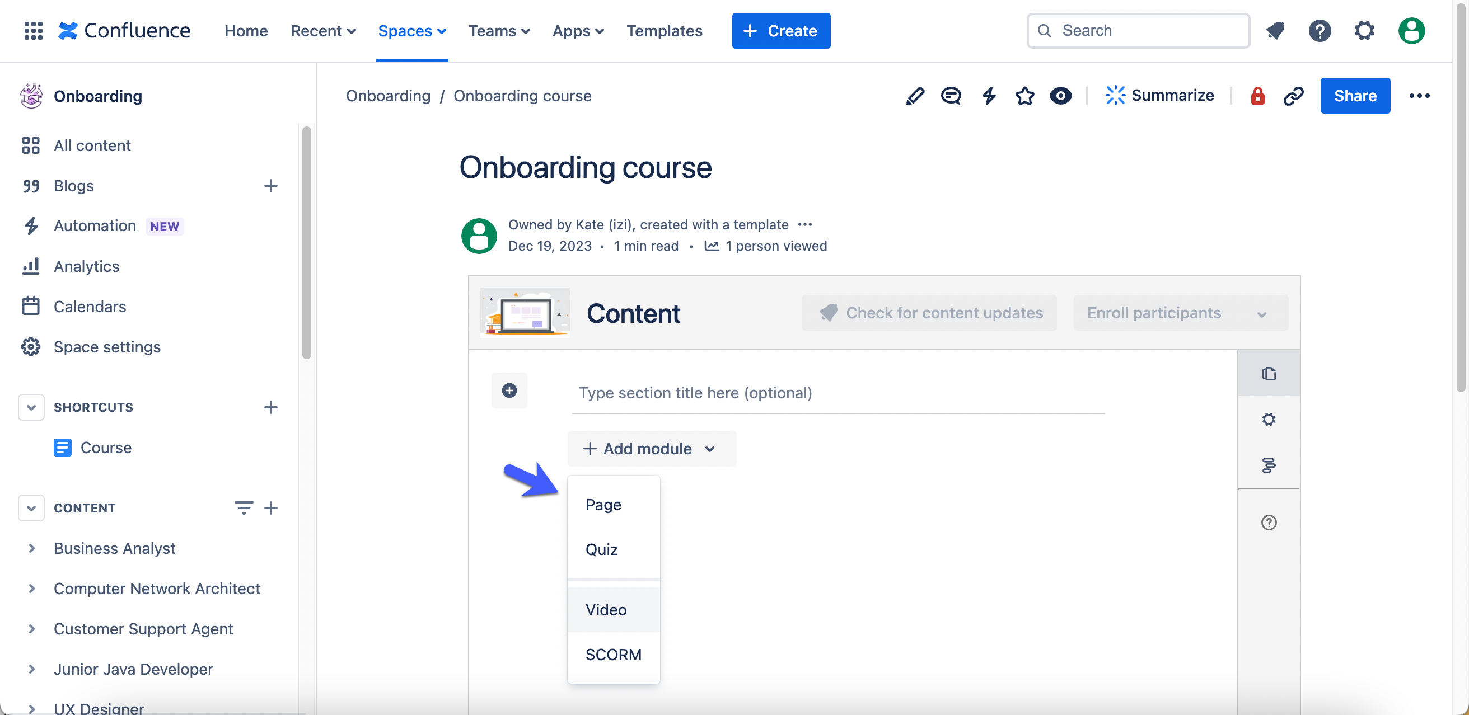
Task: Expand the Business Analyst tree item
Action: coord(32,548)
